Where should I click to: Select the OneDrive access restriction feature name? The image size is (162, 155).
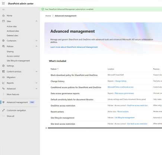(63, 106)
